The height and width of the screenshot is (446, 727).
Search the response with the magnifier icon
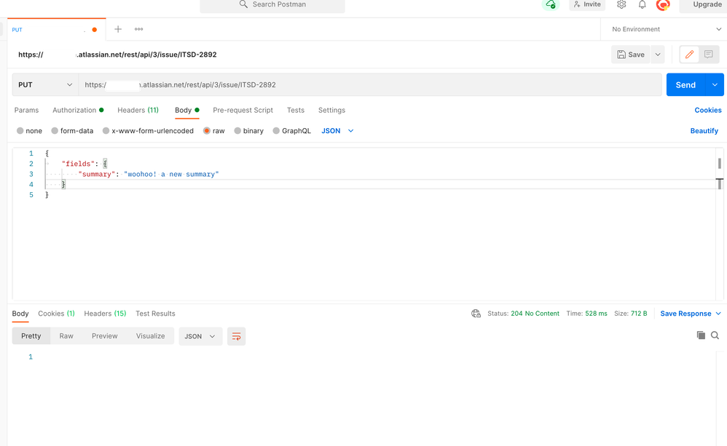[x=715, y=335]
